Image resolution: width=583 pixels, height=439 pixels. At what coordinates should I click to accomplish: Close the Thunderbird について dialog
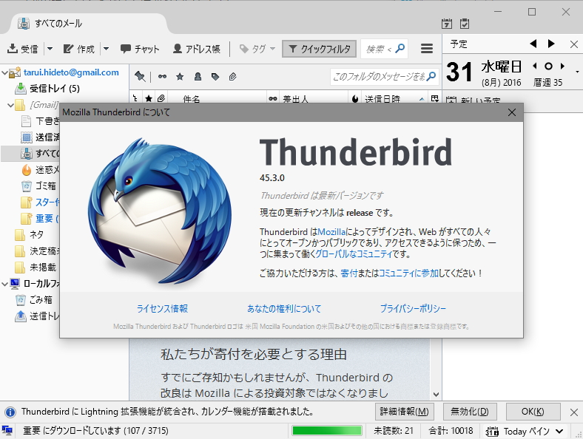[512, 112]
